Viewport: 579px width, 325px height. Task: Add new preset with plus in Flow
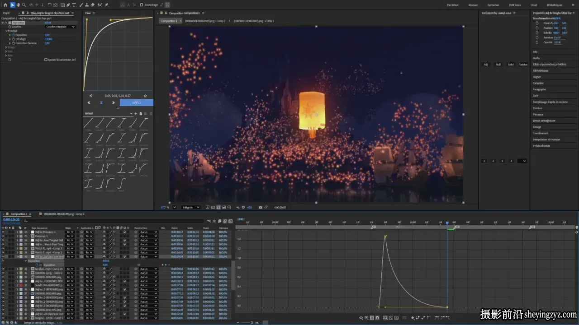(136, 114)
